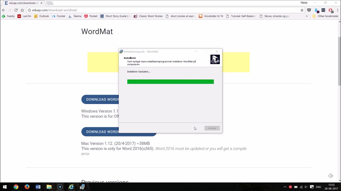Open the Grovboller til 18 bookmark

[211, 16]
